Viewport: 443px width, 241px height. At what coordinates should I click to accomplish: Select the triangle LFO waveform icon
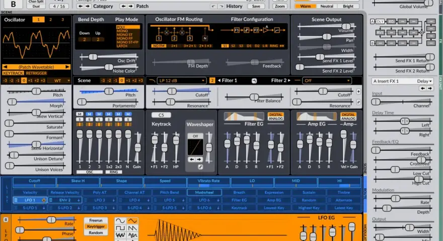pyautogui.click(x=132, y=221)
